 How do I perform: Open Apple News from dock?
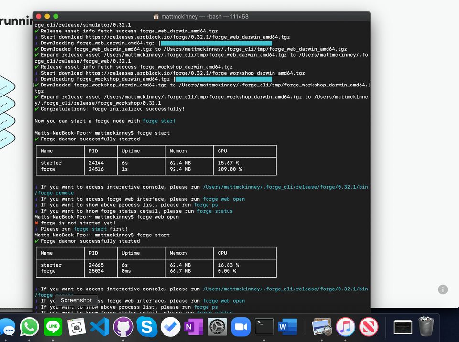pos(369,327)
